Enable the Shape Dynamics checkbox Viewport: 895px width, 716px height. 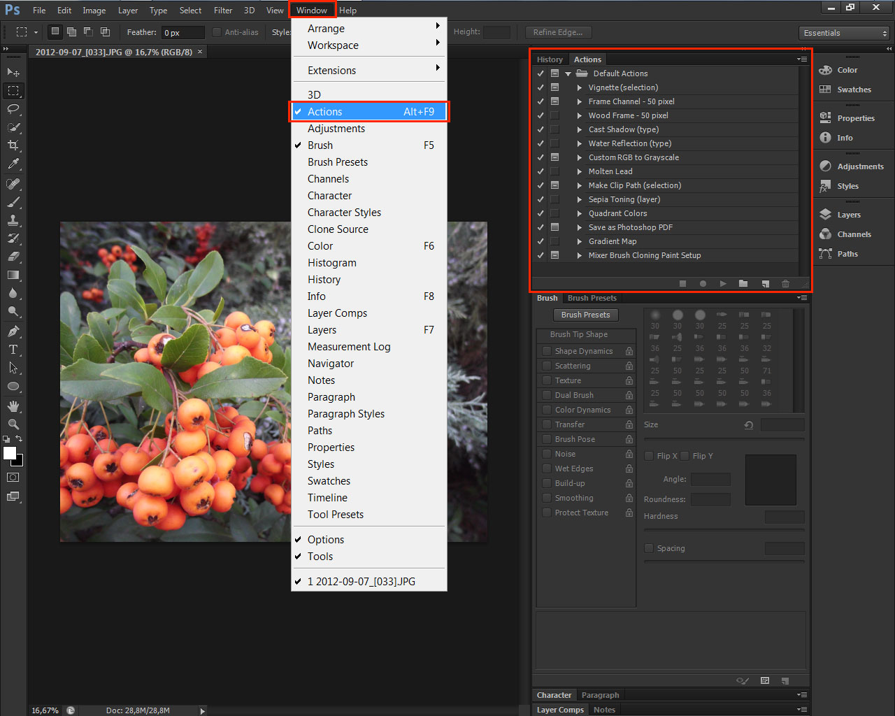coord(547,351)
